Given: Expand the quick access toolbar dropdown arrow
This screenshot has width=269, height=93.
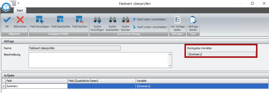Looking at the screenshot, I should [19, 3].
